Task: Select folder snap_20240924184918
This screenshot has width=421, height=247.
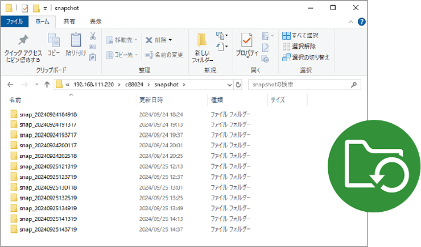Action: click(48, 115)
